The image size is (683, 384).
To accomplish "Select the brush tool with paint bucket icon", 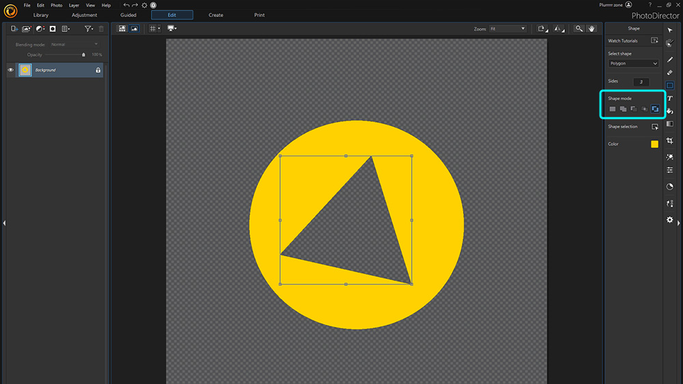I will pos(670,42).
